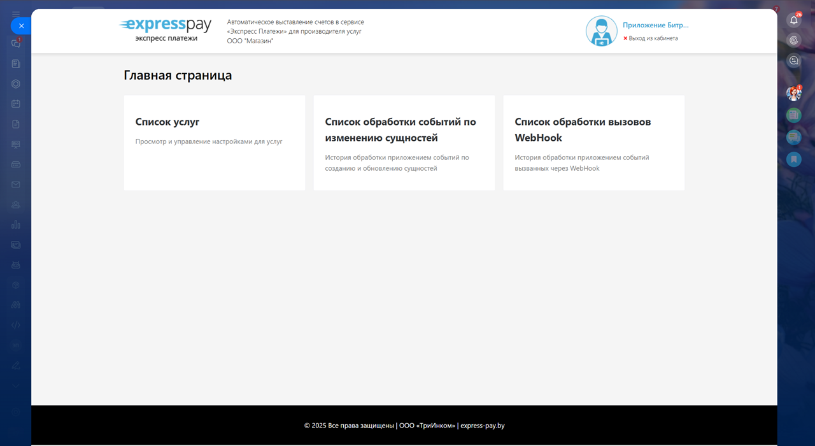Click the notifications bell with 26 badge
The image size is (815, 446).
pyautogui.click(x=794, y=20)
